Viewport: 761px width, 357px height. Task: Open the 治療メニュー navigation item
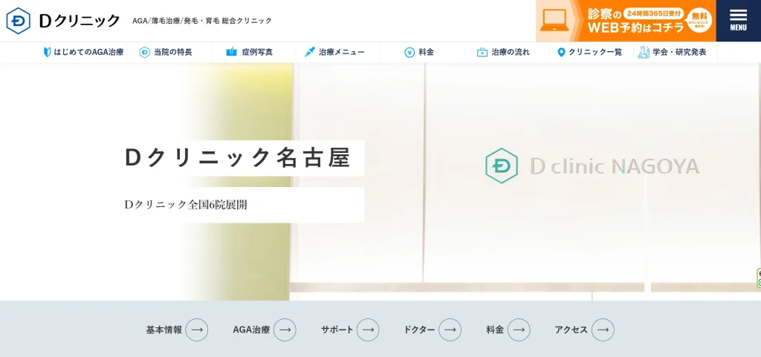pyautogui.click(x=342, y=53)
